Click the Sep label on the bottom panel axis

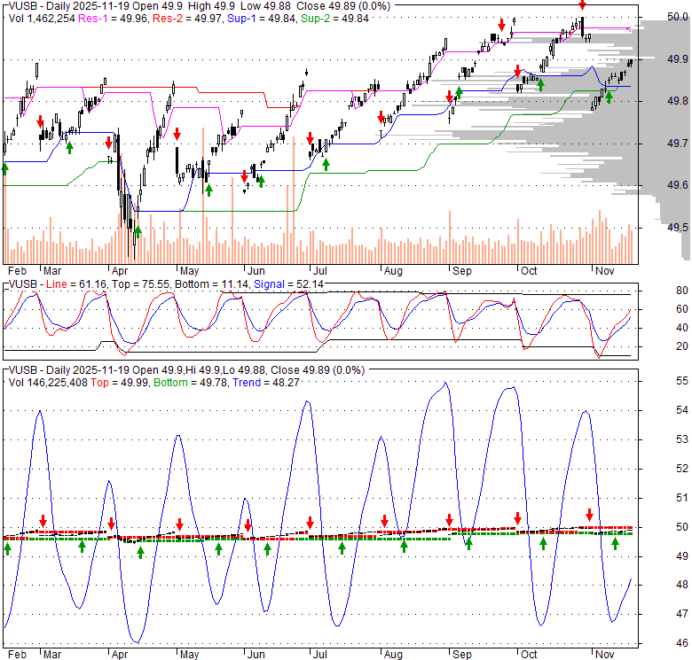(x=463, y=655)
